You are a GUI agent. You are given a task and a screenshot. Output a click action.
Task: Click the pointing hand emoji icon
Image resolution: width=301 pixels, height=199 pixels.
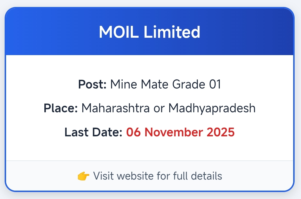[x=84, y=176]
